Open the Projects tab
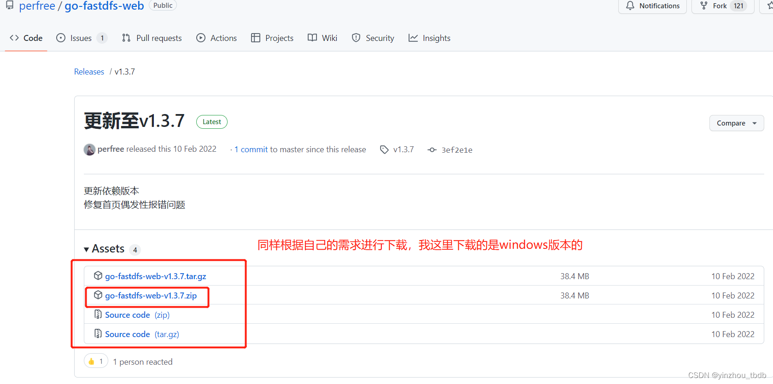Screen dimensions: 773x384 point(272,38)
